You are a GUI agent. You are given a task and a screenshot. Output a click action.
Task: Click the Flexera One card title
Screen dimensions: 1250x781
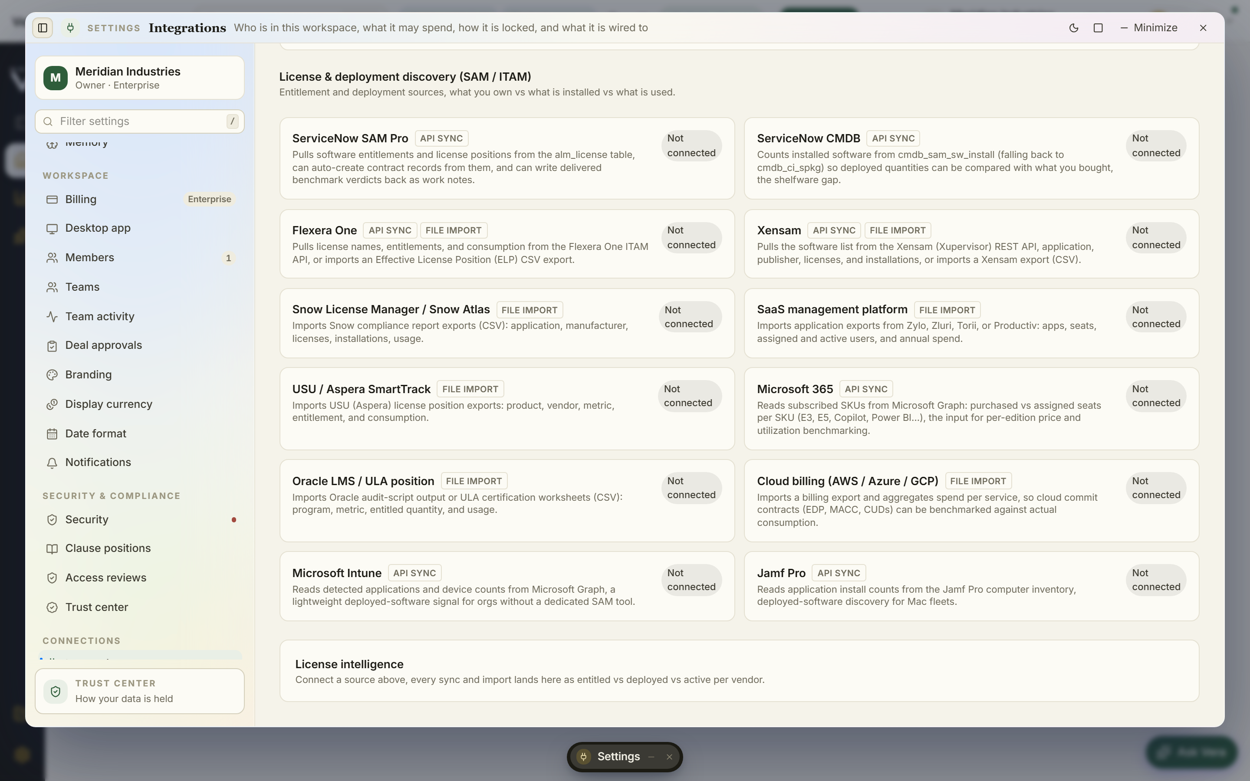click(x=324, y=230)
